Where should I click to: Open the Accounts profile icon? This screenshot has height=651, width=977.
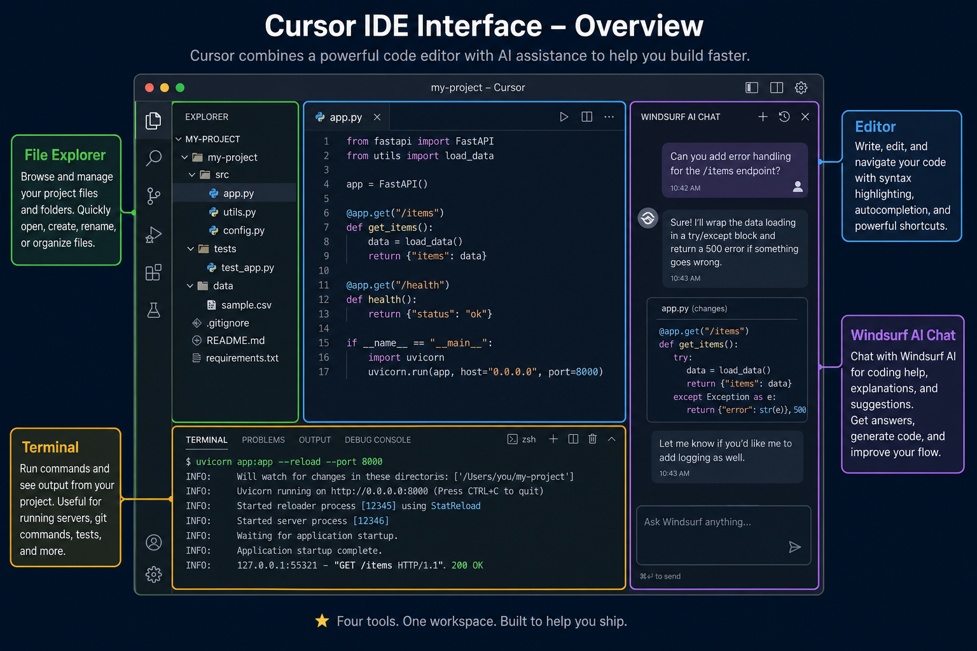coord(153,542)
